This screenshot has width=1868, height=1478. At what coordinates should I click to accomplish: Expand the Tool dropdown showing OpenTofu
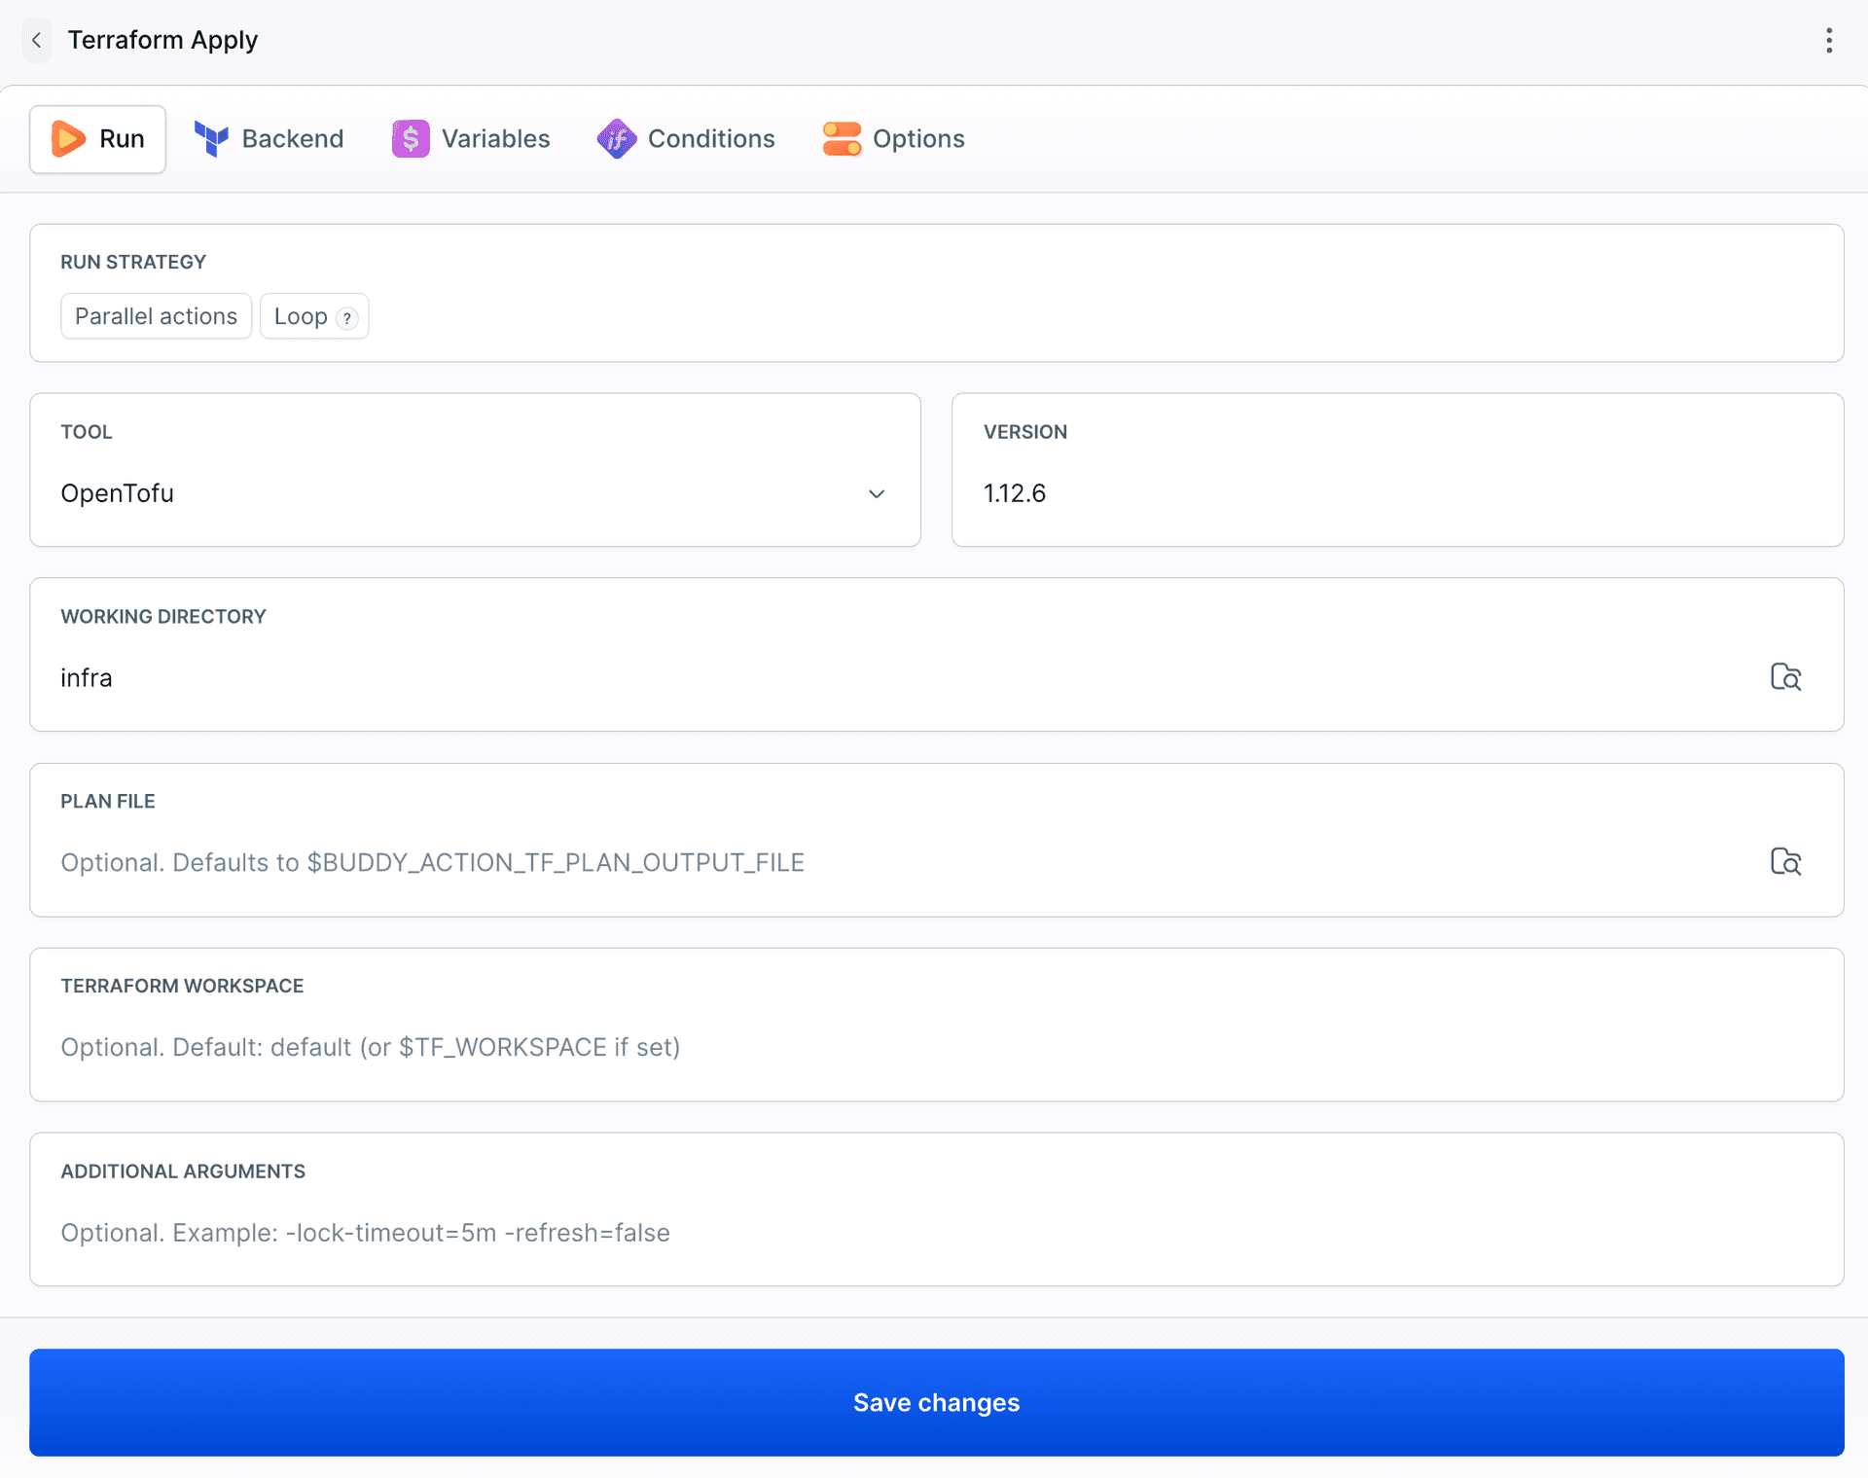pos(475,493)
